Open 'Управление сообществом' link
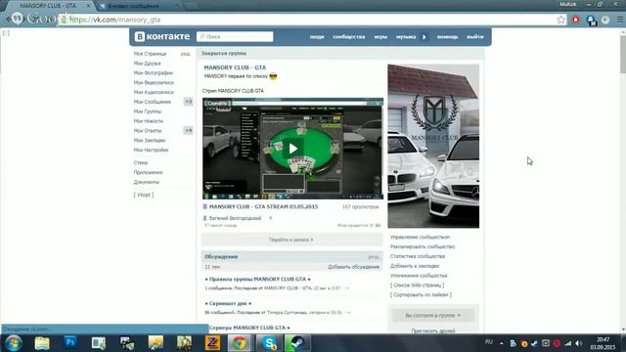 (420, 237)
